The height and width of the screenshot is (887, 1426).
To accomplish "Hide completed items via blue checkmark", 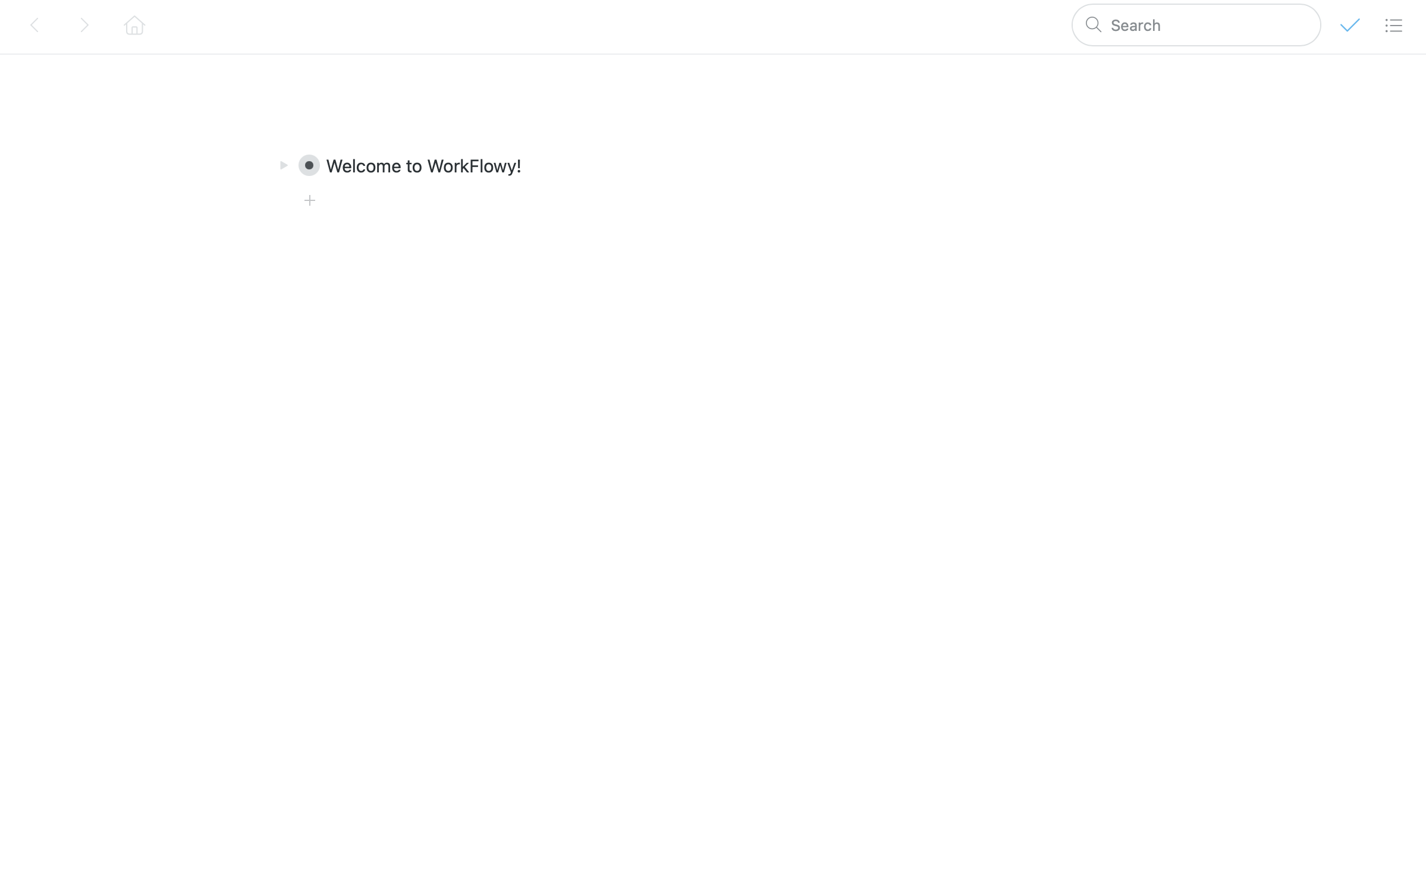I will click(1350, 25).
